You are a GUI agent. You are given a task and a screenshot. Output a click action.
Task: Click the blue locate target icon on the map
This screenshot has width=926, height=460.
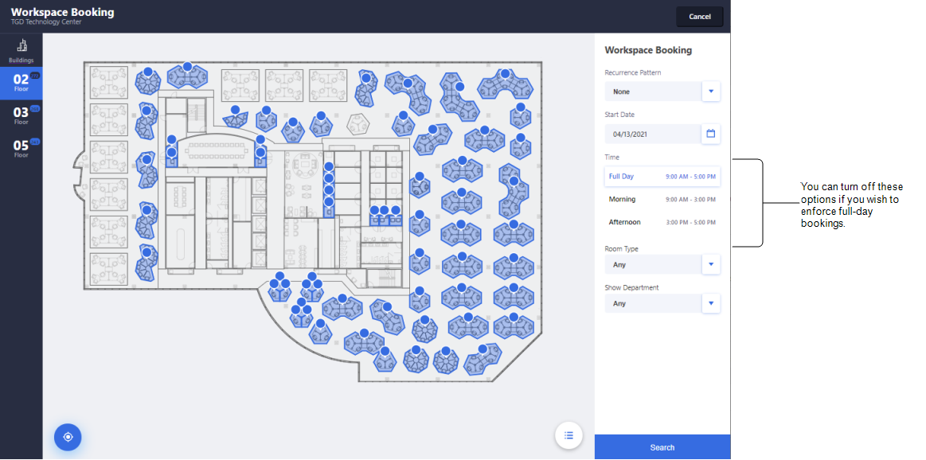point(68,437)
